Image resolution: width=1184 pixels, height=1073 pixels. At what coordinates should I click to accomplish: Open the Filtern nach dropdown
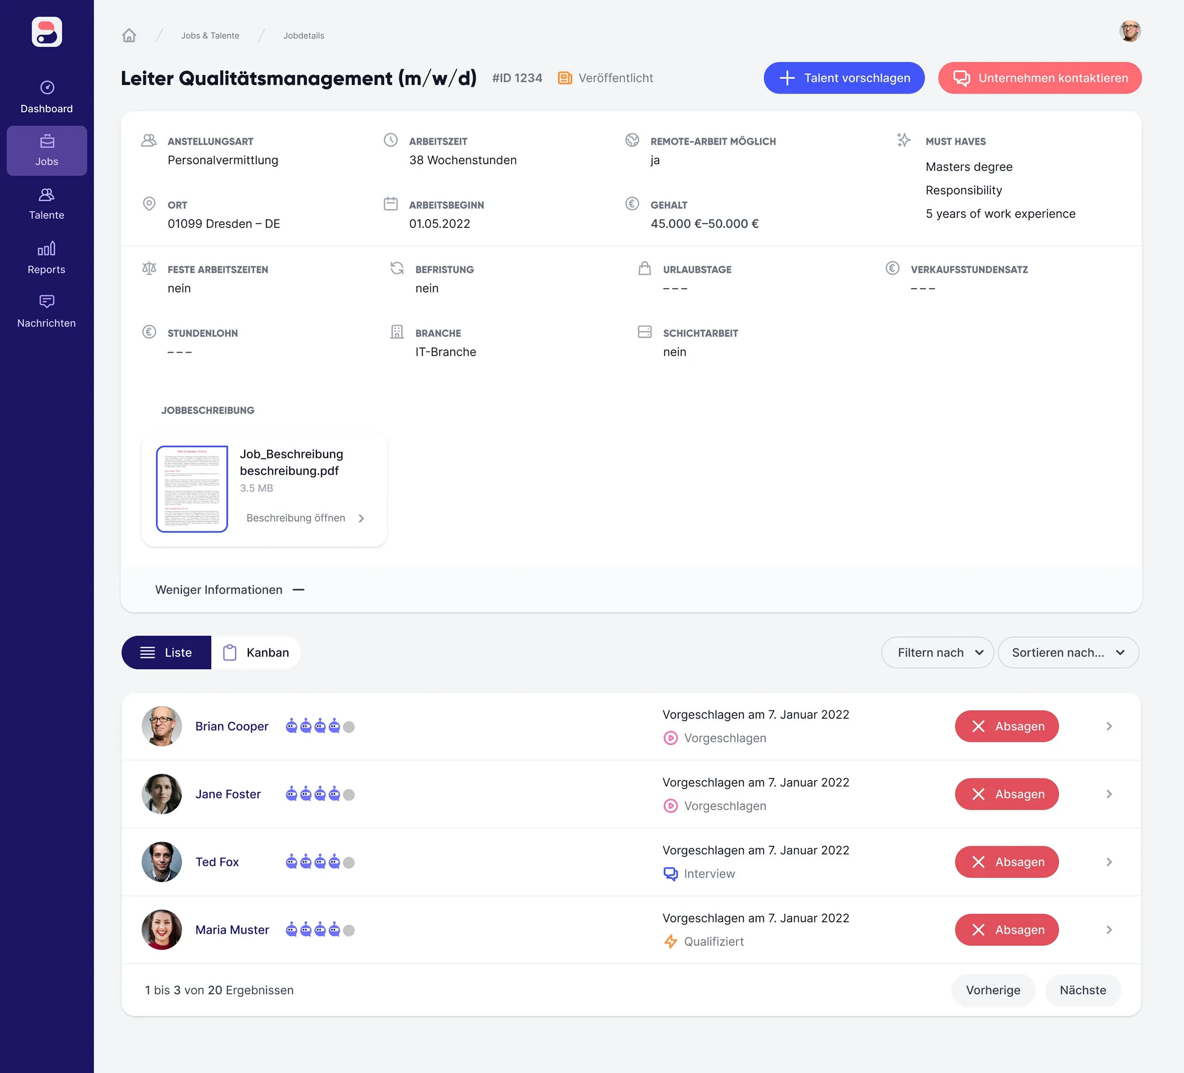tap(937, 652)
